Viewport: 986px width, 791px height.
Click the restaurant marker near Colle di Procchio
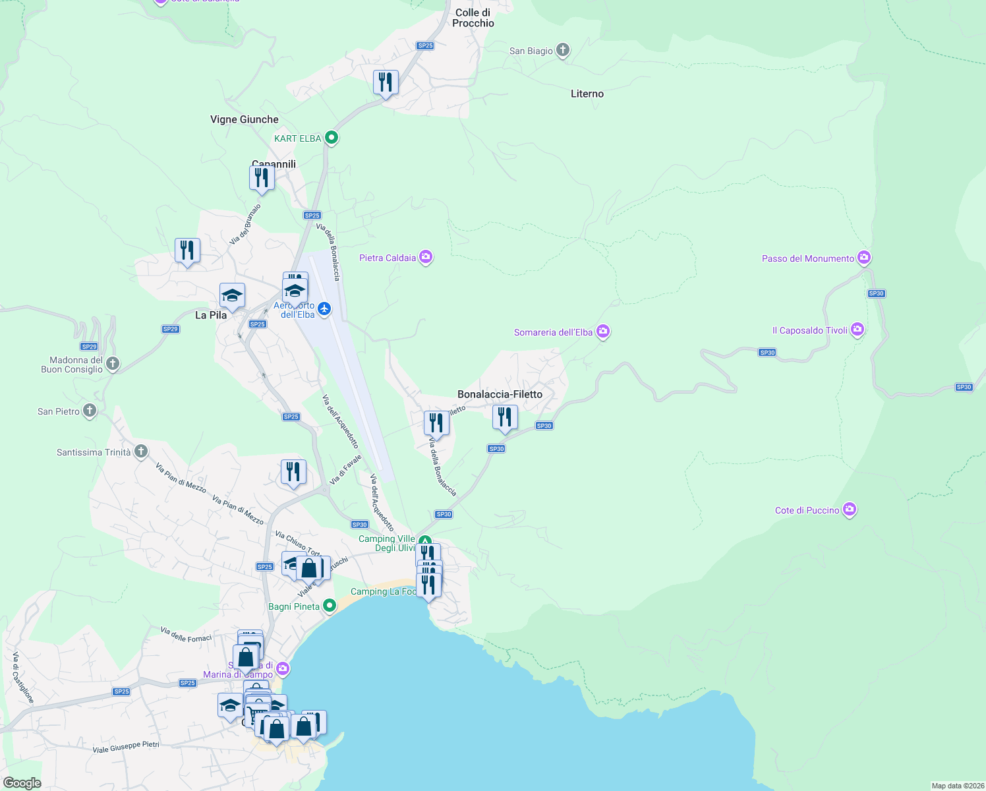click(x=386, y=83)
